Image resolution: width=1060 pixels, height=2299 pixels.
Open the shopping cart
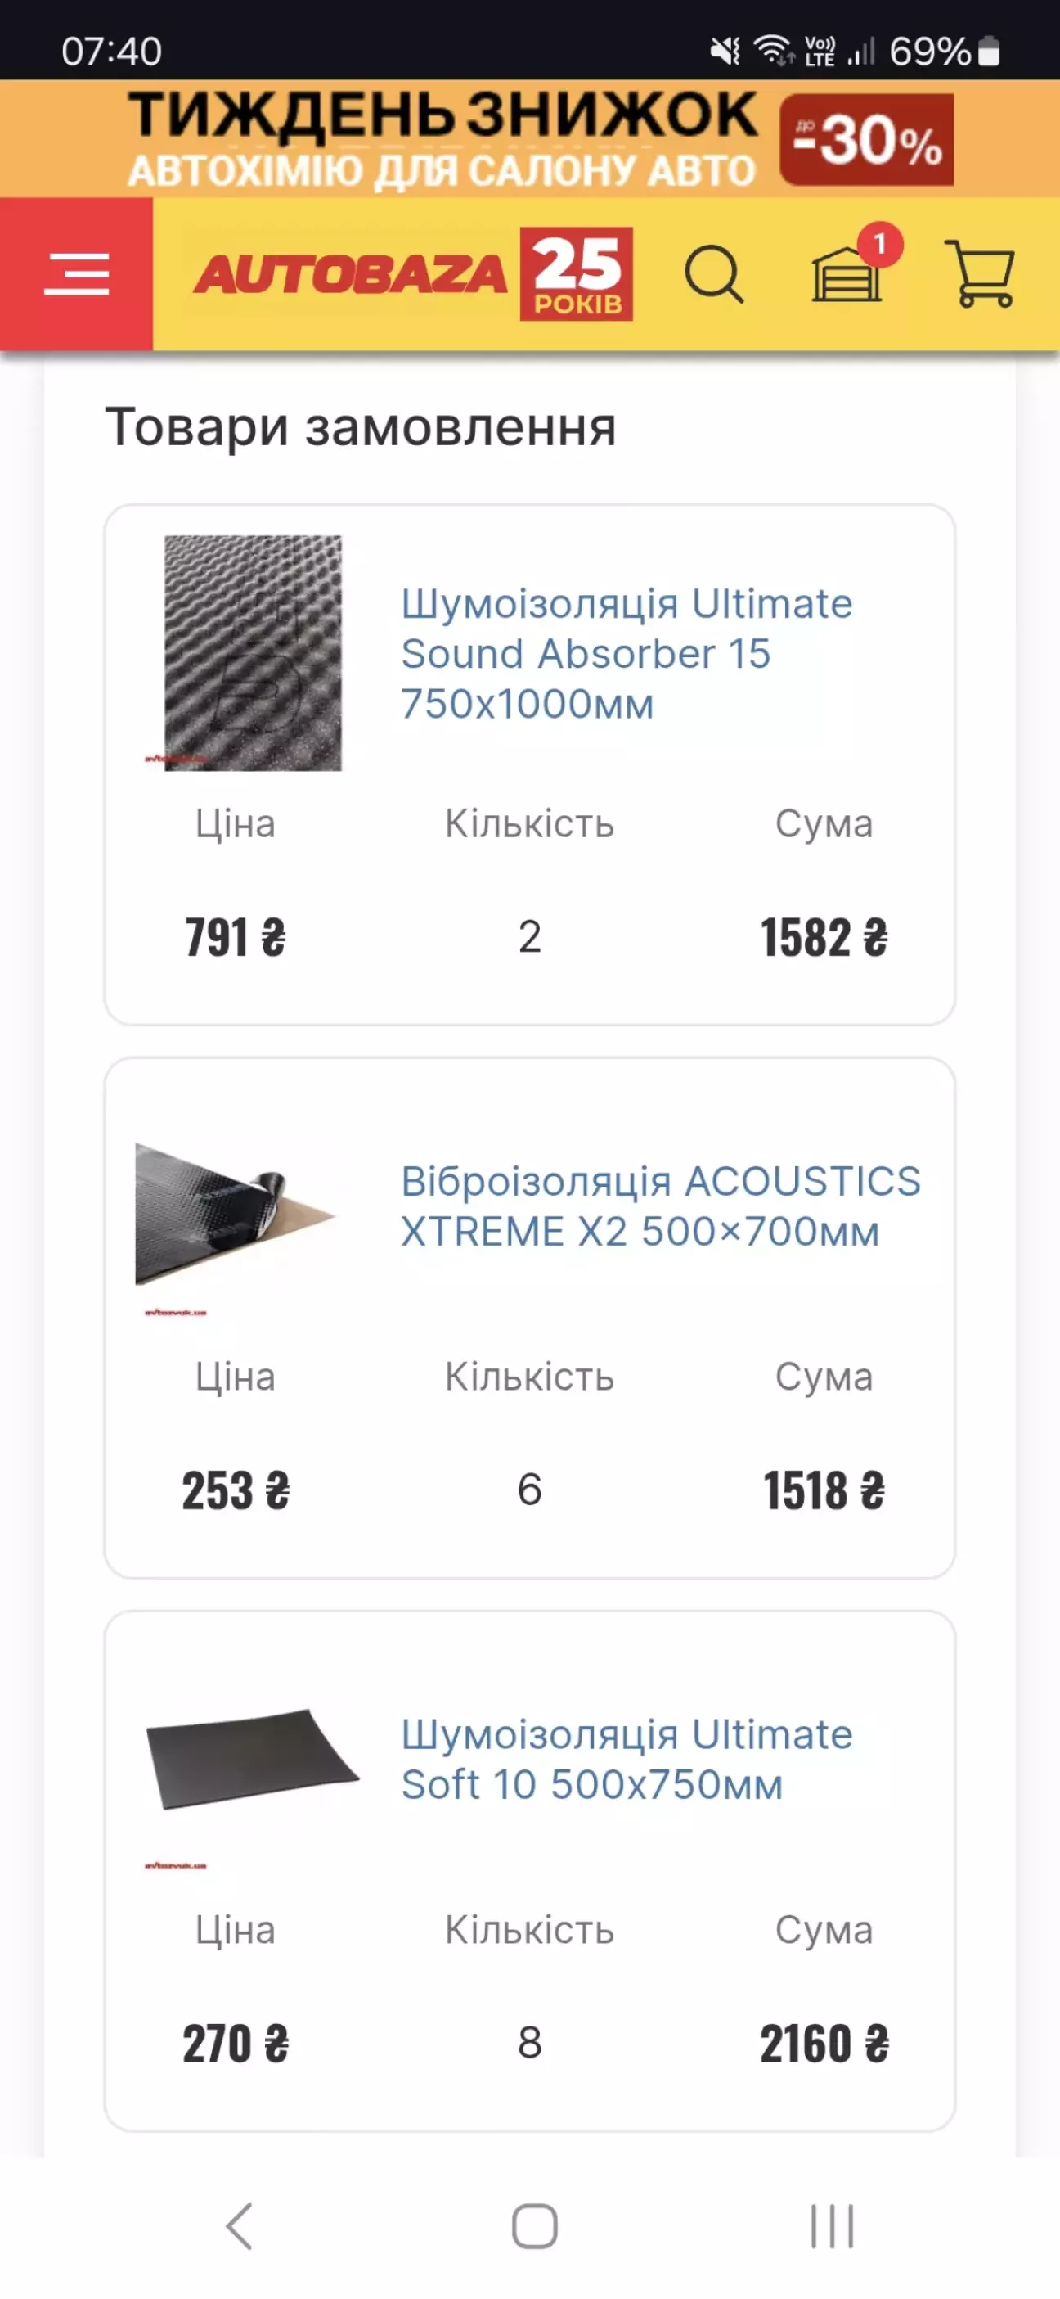(x=982, y=273)
